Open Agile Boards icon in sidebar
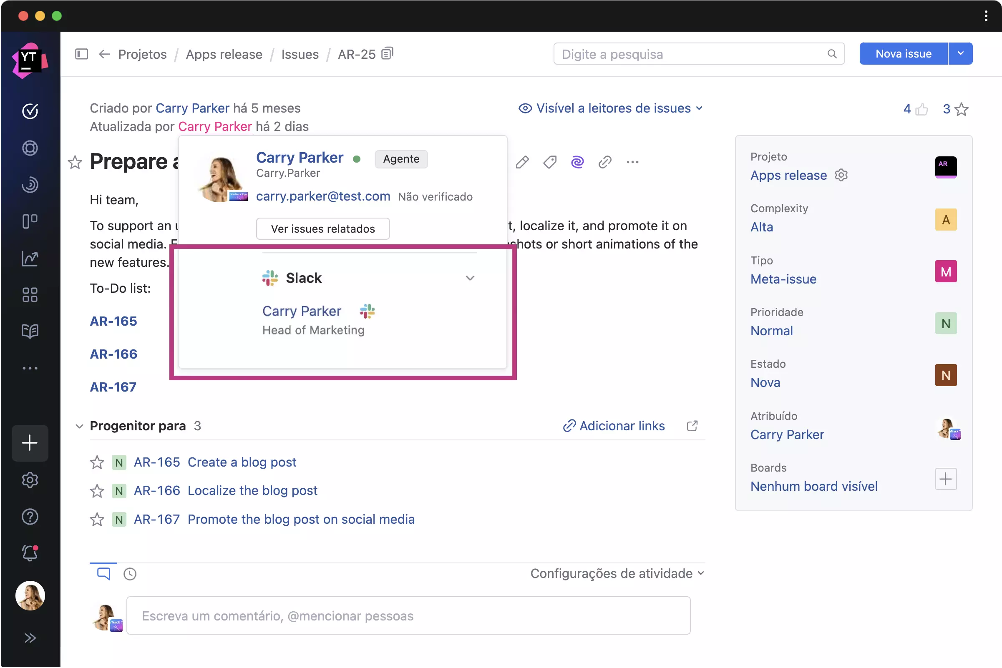The height and width of the screenshot is (668, 1002). (x=30, y=221)
